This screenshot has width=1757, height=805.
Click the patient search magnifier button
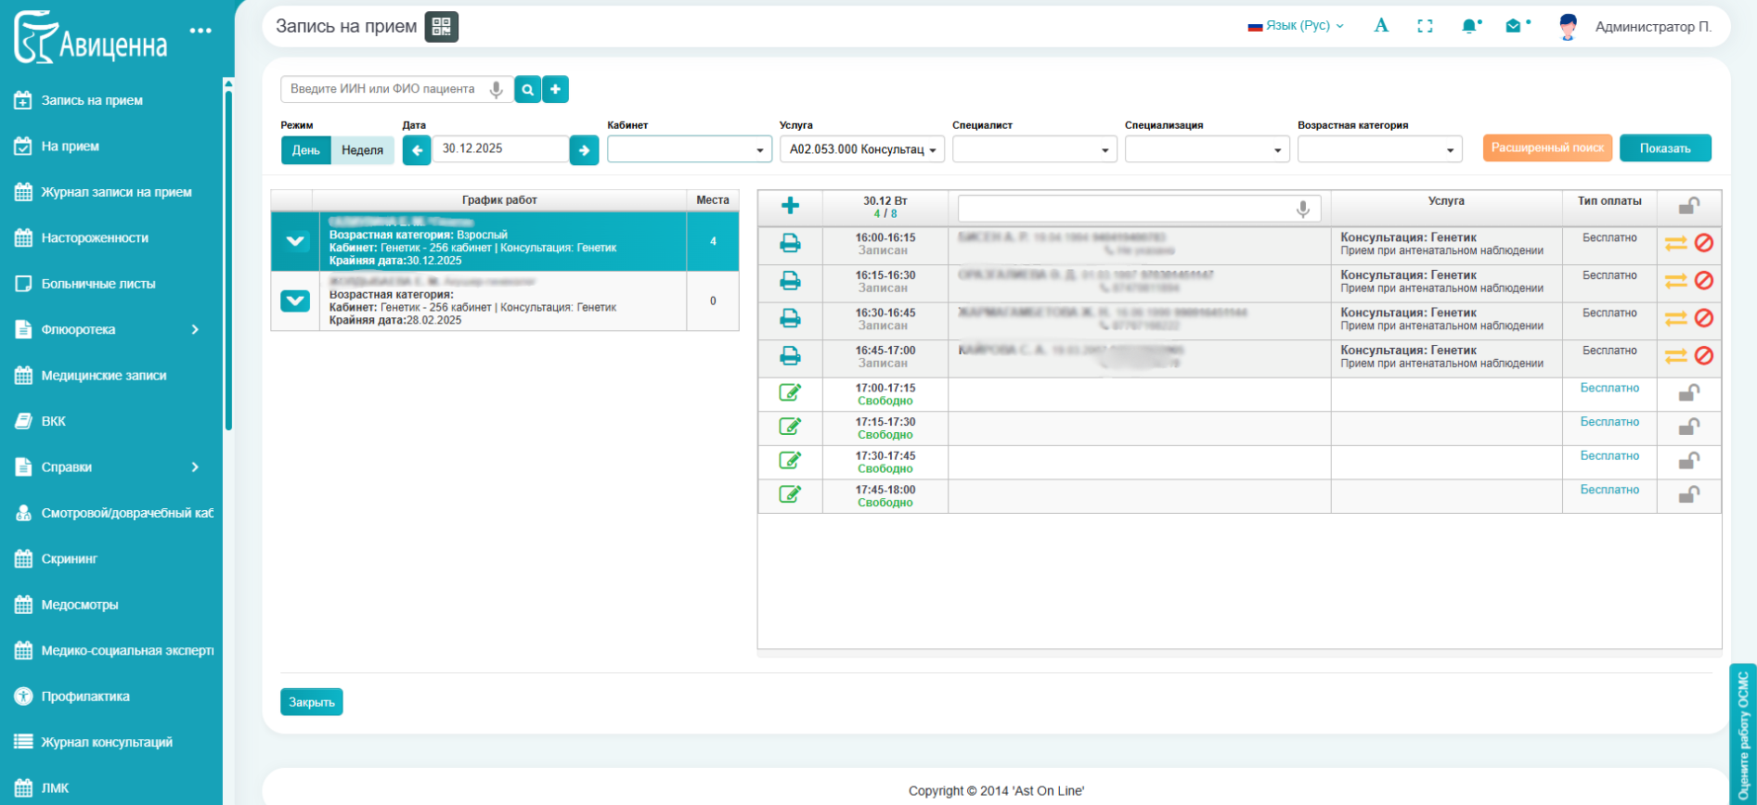[527, 89]
